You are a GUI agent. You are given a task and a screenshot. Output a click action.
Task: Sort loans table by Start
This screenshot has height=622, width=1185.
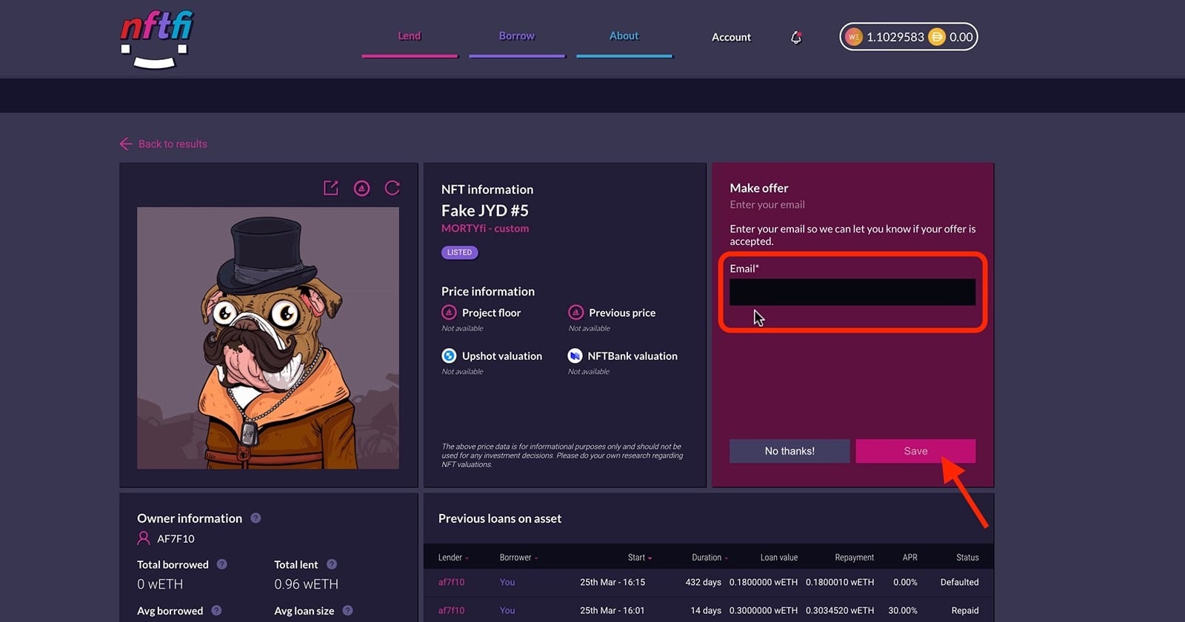[x=640, y=558]
